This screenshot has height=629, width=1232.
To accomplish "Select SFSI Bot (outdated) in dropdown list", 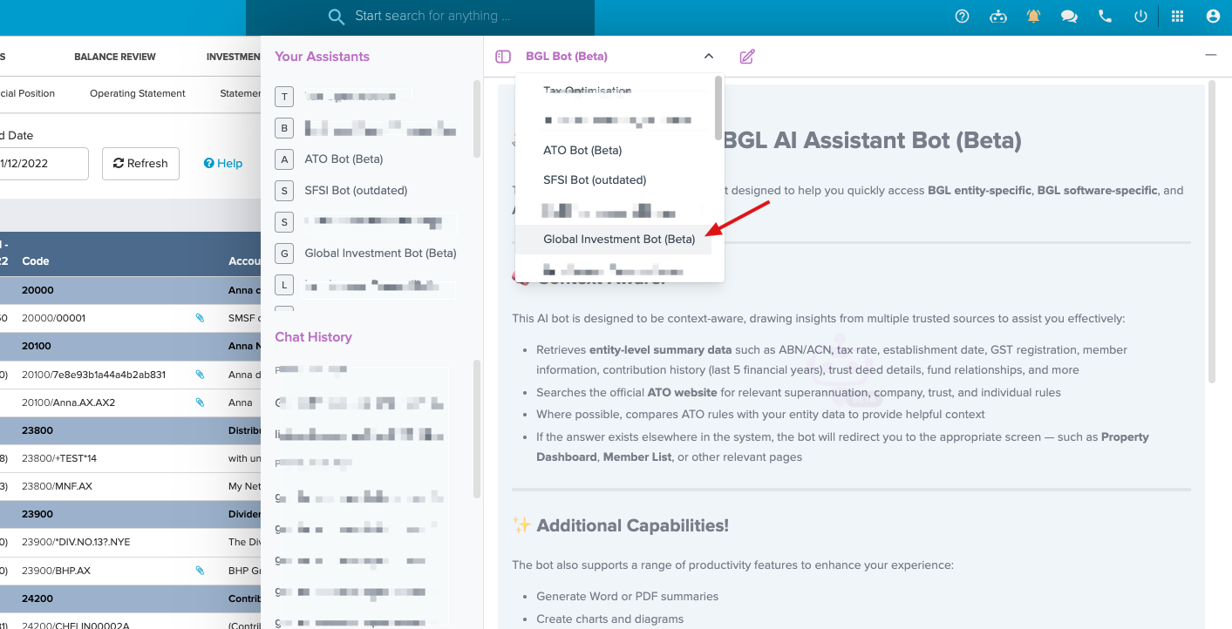I will click(614, 180).
